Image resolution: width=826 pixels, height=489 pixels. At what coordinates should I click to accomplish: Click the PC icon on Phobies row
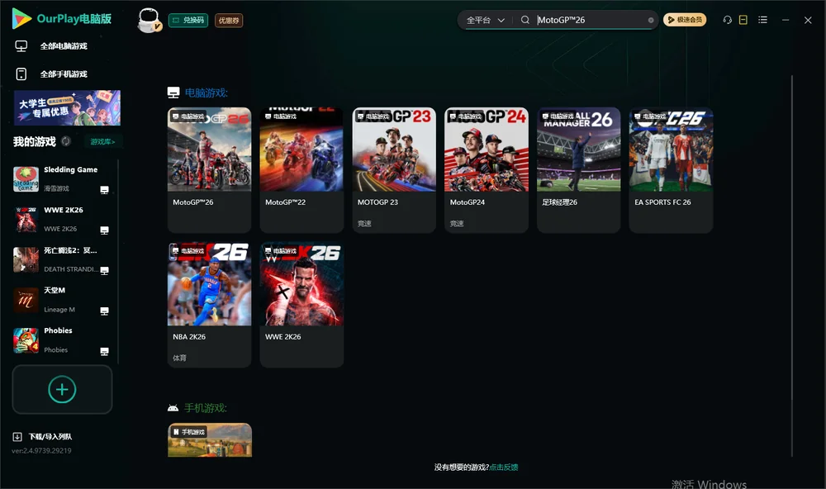(104, 352)
